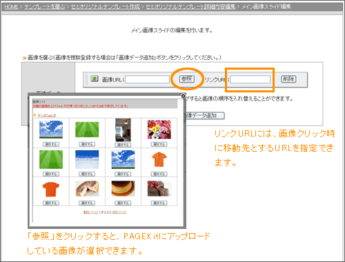Close the image list popup
Image resolution: width=345 pixels, height=262 pixels.
(x=183, y=96)
